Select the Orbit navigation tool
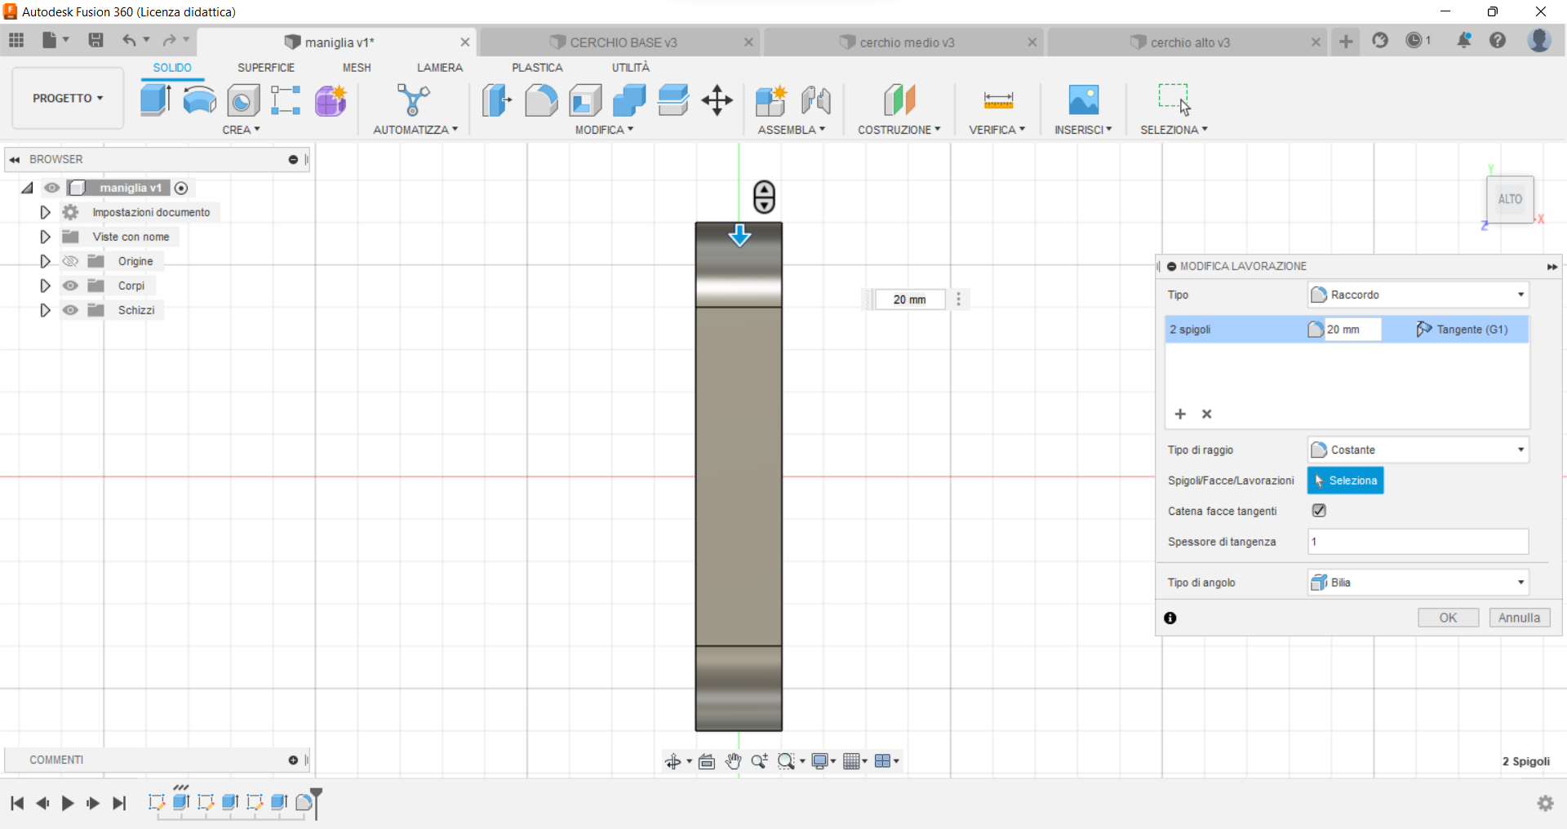This screenshot has width=1567, height=829. coord(673,761)
